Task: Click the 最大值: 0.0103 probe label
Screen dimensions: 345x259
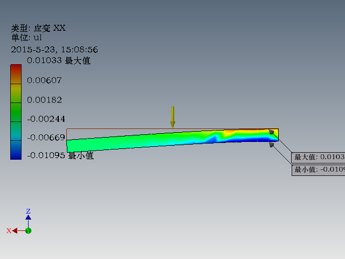Action: click(x=319, y=157)
